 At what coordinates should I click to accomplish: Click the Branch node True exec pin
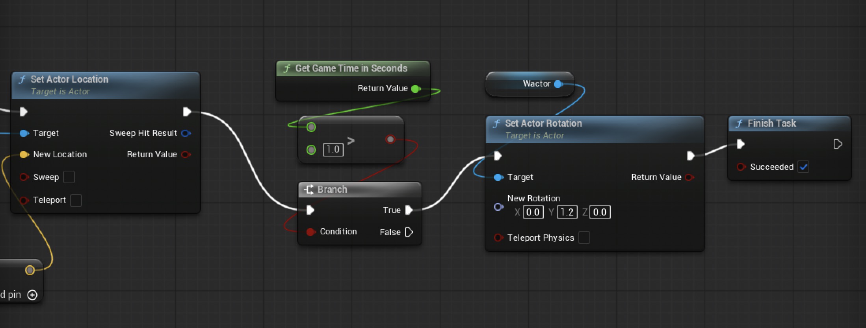click(x=409, y=210)
